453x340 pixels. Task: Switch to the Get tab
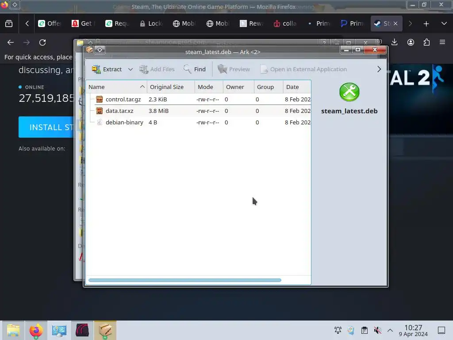tap(84, 24)
